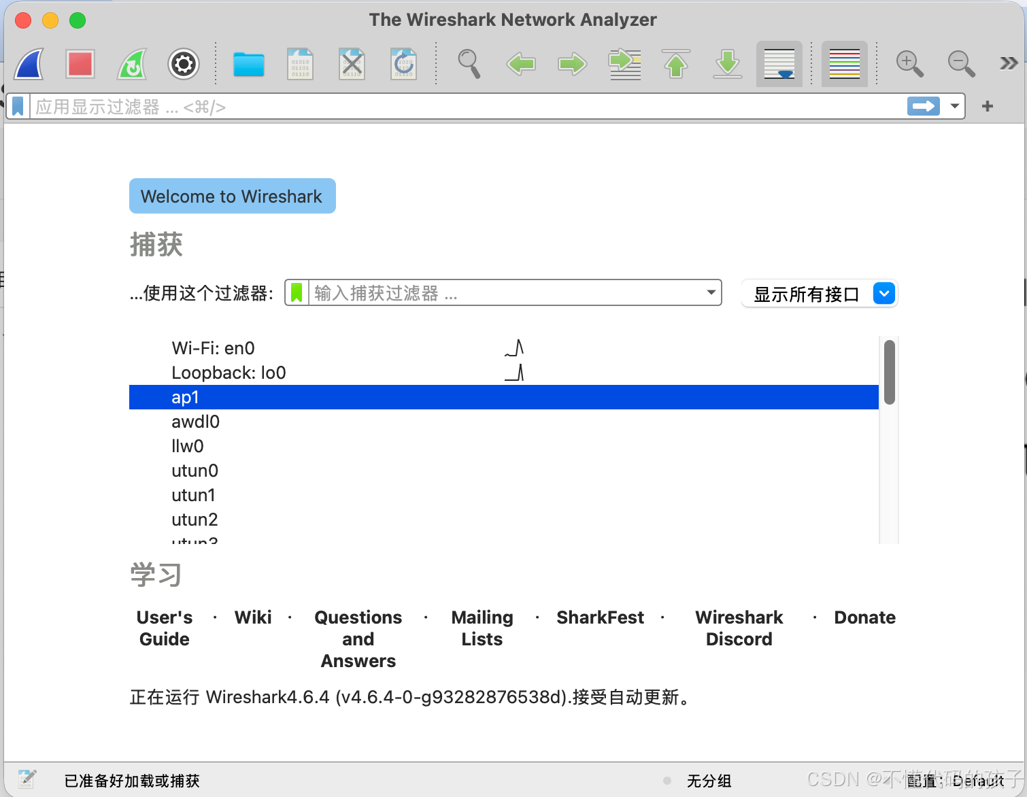Go to specified packet icon

click(624, 64)
